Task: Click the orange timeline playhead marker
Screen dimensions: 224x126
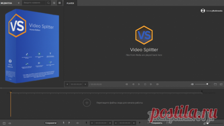Action: [x=11, y=93]
